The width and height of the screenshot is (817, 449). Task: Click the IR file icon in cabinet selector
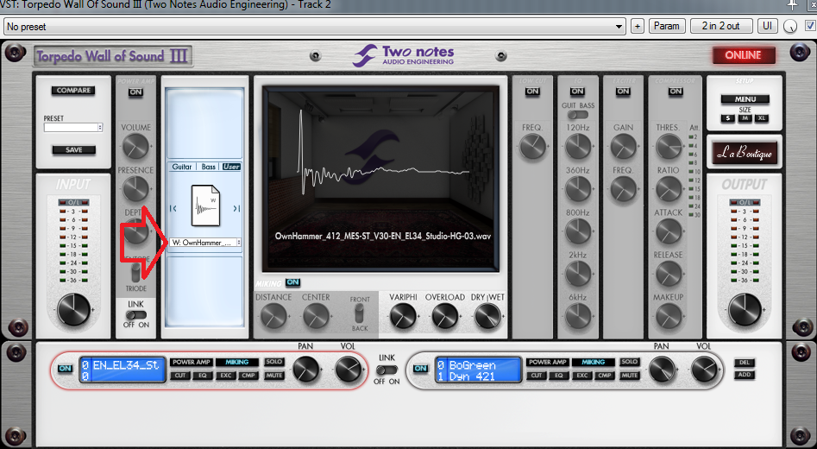tap(205, 206)
